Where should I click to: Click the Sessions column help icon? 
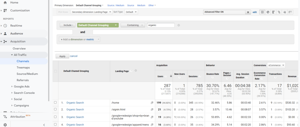tap(200, 76)
